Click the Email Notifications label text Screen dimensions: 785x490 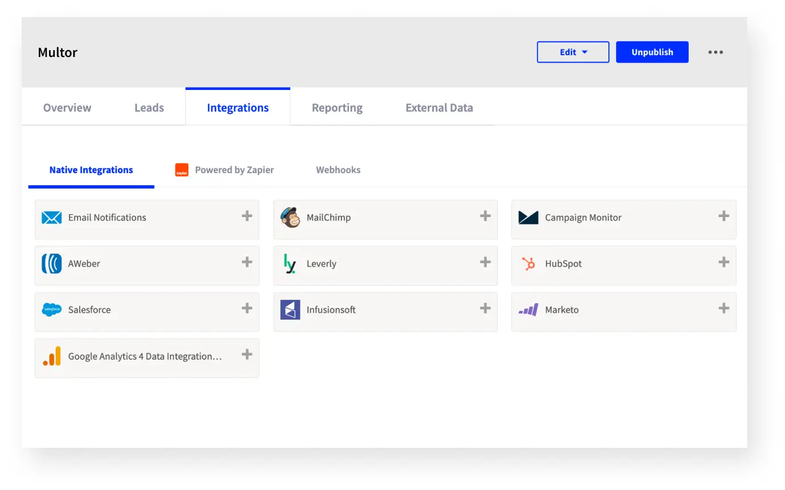click(x=107, y=217)
